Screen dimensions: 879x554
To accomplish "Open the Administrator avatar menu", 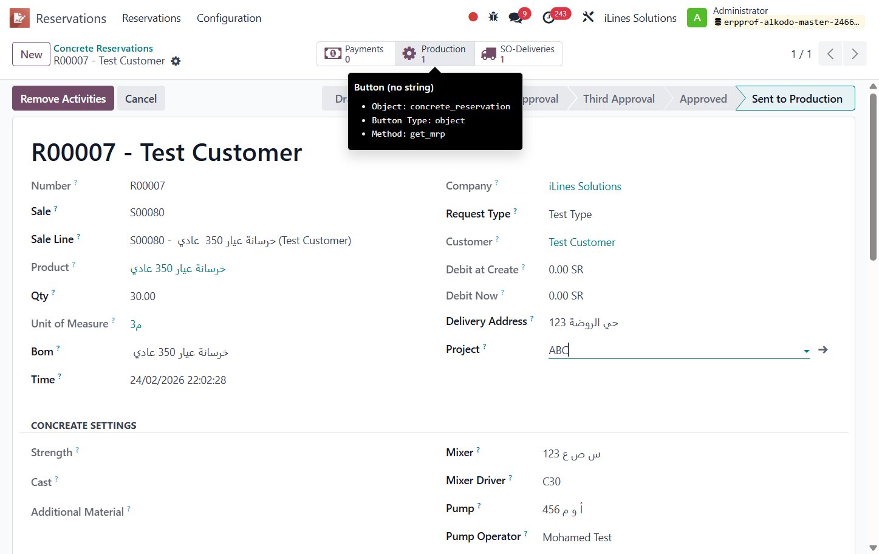I will [x=697, y=18].
